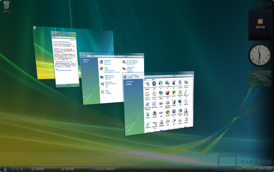The image size is (274, 172).
Task: Click the Windows 帮助和支持 taskbar button
Action: [x=105, y=169]
